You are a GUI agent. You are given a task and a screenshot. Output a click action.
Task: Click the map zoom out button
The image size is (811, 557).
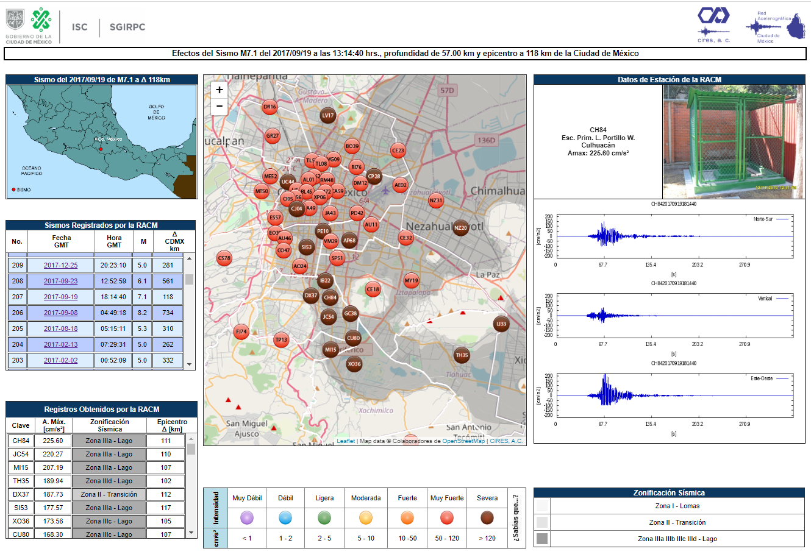click(220, 107)
